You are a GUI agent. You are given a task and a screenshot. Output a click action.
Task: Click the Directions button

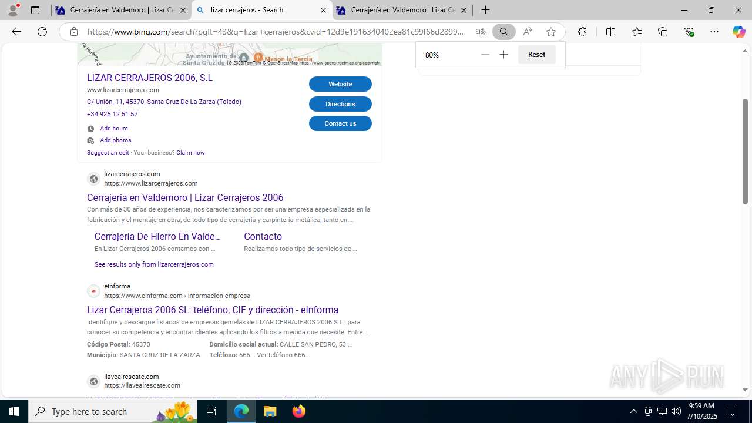point(340,104)
